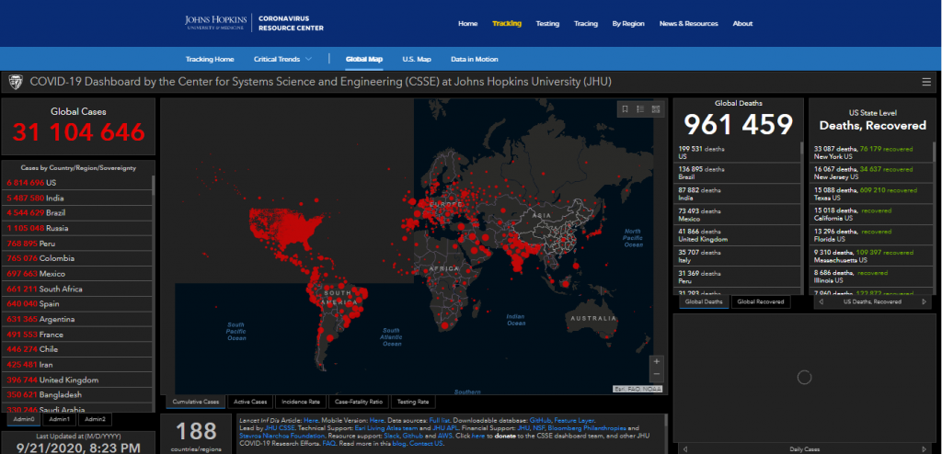This screenshot has width=942, height=454.
Task: Open the Tracking menu item
Action: pyautogui.click(x=507, y=23)
